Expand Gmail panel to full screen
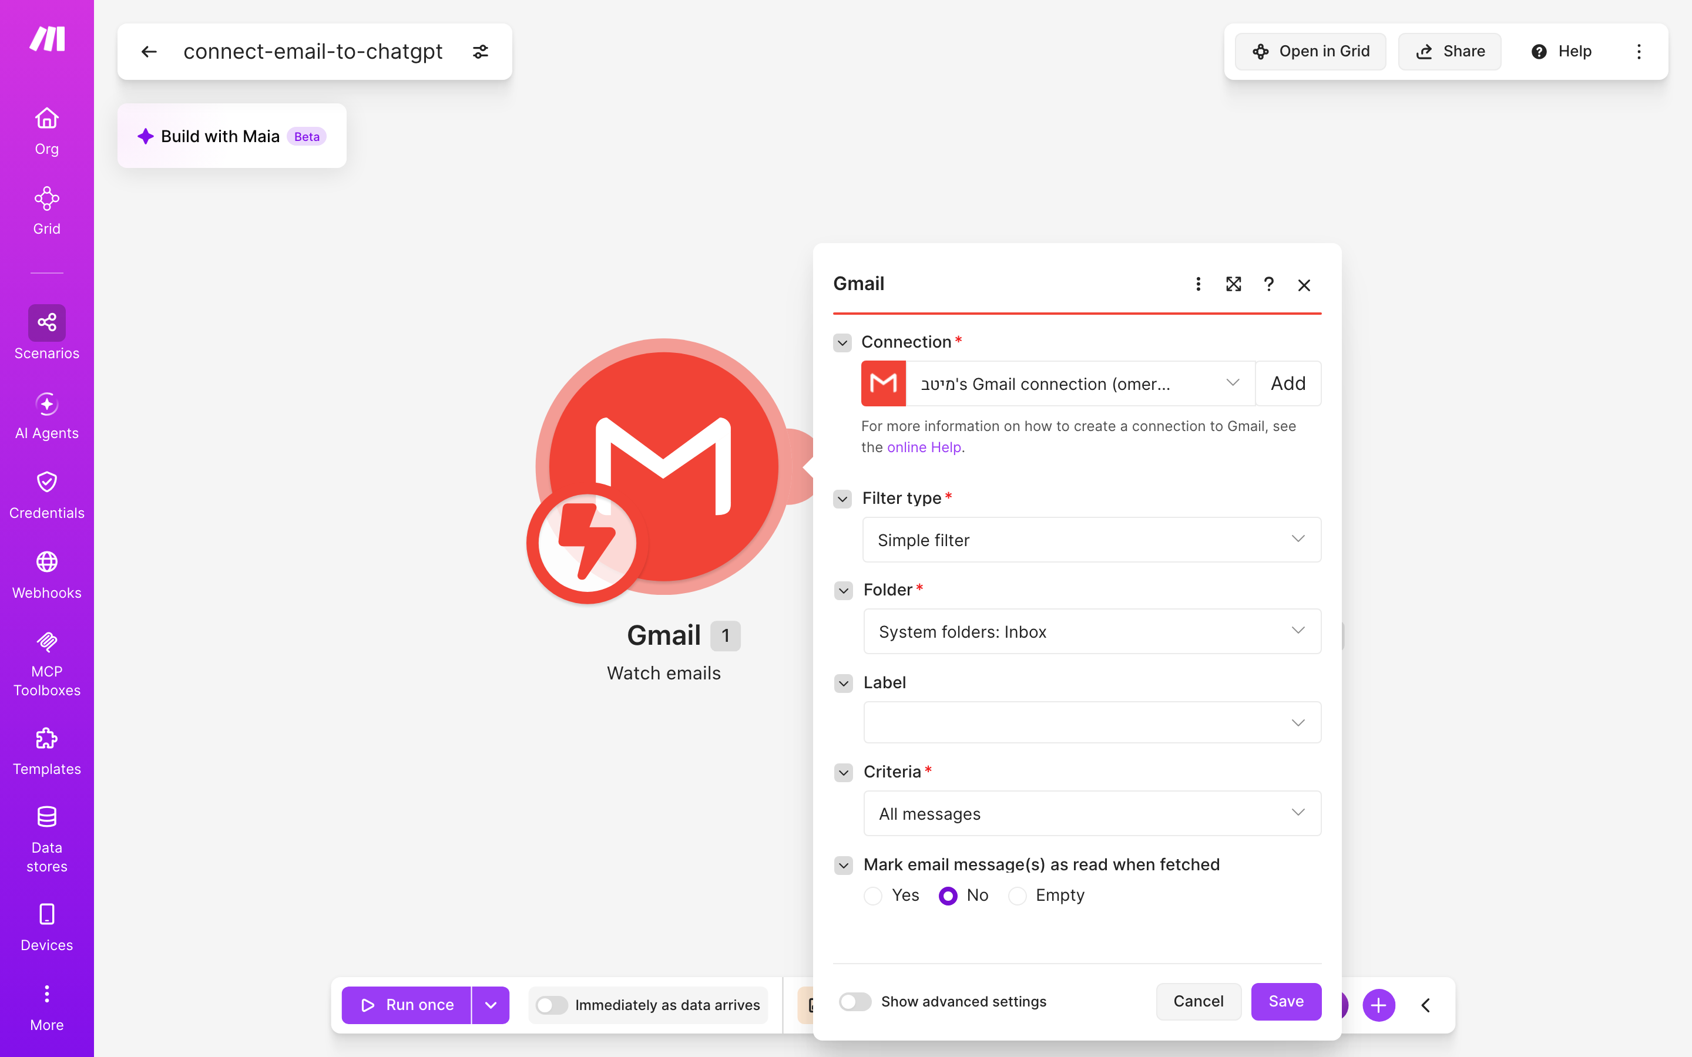Viewport: 1692px width, 1057px height. click(x=1233, y=284)
